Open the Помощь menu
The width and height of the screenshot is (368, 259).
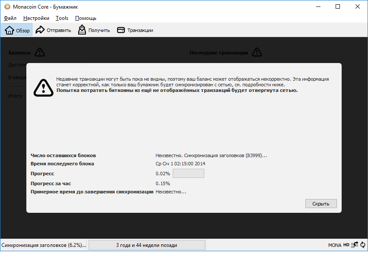[86, 18]
